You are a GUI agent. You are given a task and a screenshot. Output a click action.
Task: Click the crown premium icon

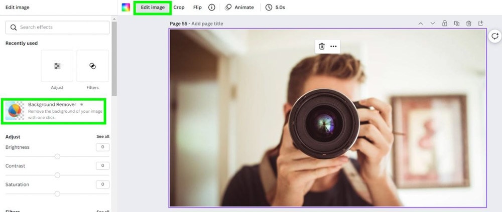[81, 105]
